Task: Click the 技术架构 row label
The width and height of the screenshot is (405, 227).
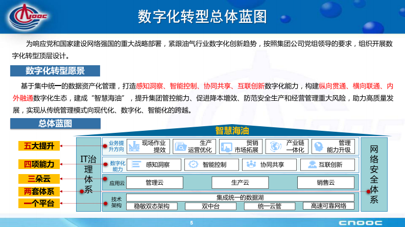Action: click(x=116, y=202)
